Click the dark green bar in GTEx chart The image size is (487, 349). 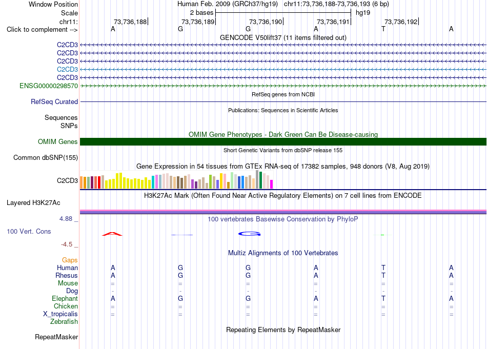pos(260,180)
